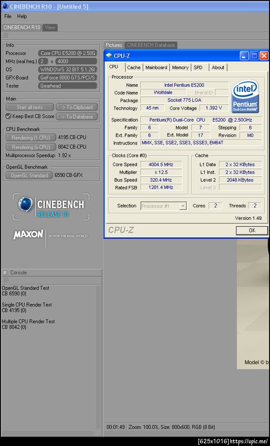Screen dimensions: 270x446
Task: Switch to the Cache tab in CPU-Z
Action: 134,68
